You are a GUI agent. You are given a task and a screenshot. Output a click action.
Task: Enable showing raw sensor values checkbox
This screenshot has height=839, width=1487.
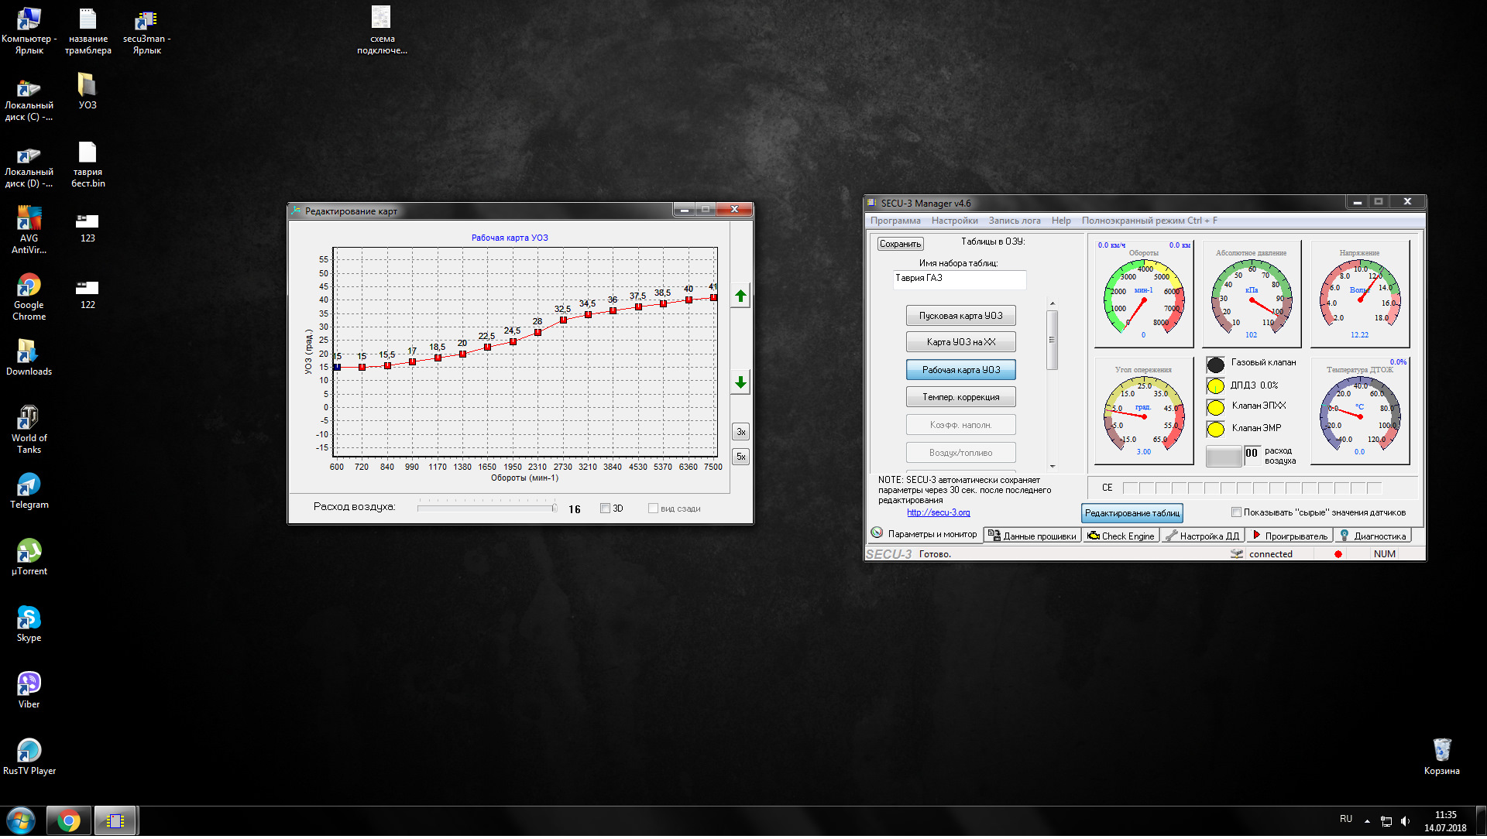coord(1236,513)
